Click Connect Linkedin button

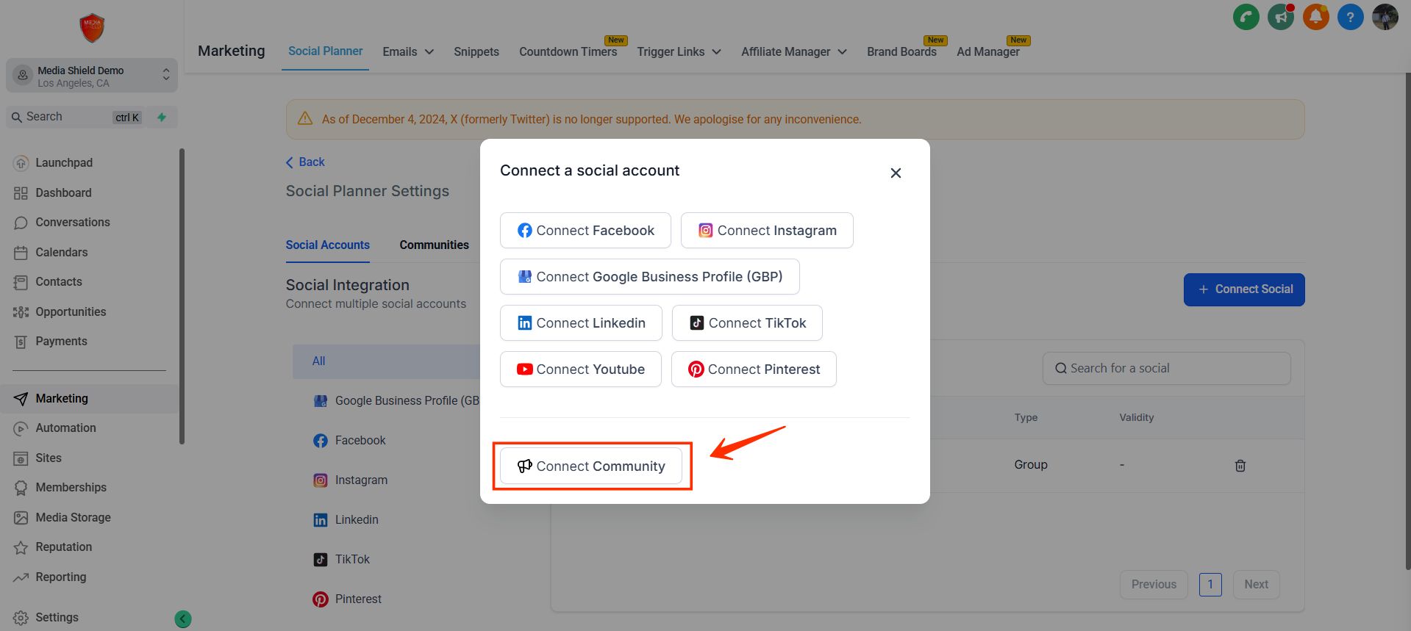581,323
